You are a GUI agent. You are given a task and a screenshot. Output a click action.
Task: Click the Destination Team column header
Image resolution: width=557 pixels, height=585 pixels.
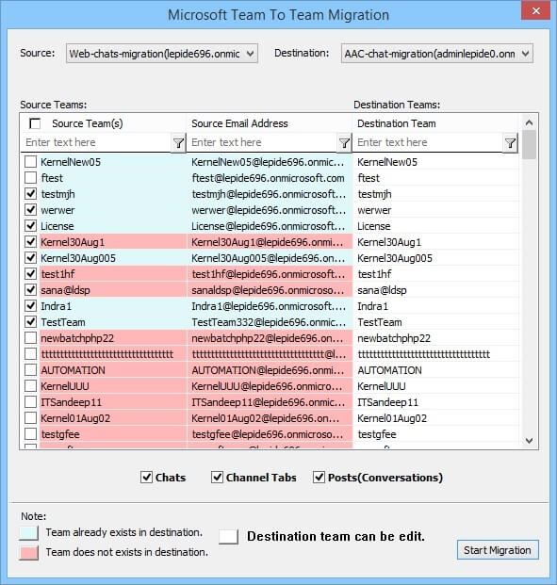click(435, 123)
